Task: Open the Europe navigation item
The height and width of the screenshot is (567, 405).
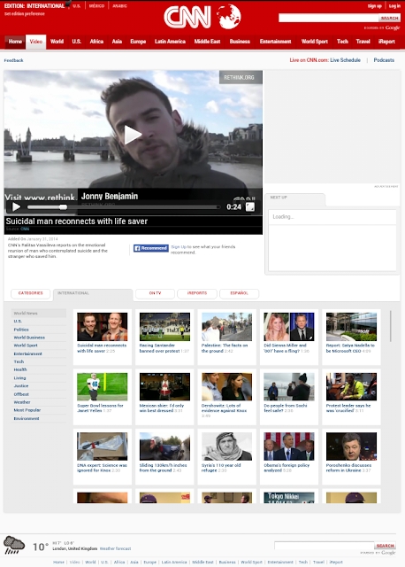Action: (x=138, y=42)
